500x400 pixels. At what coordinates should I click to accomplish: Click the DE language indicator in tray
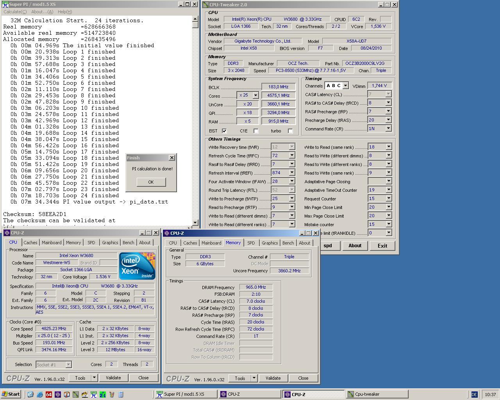click(x=474, y=395)
